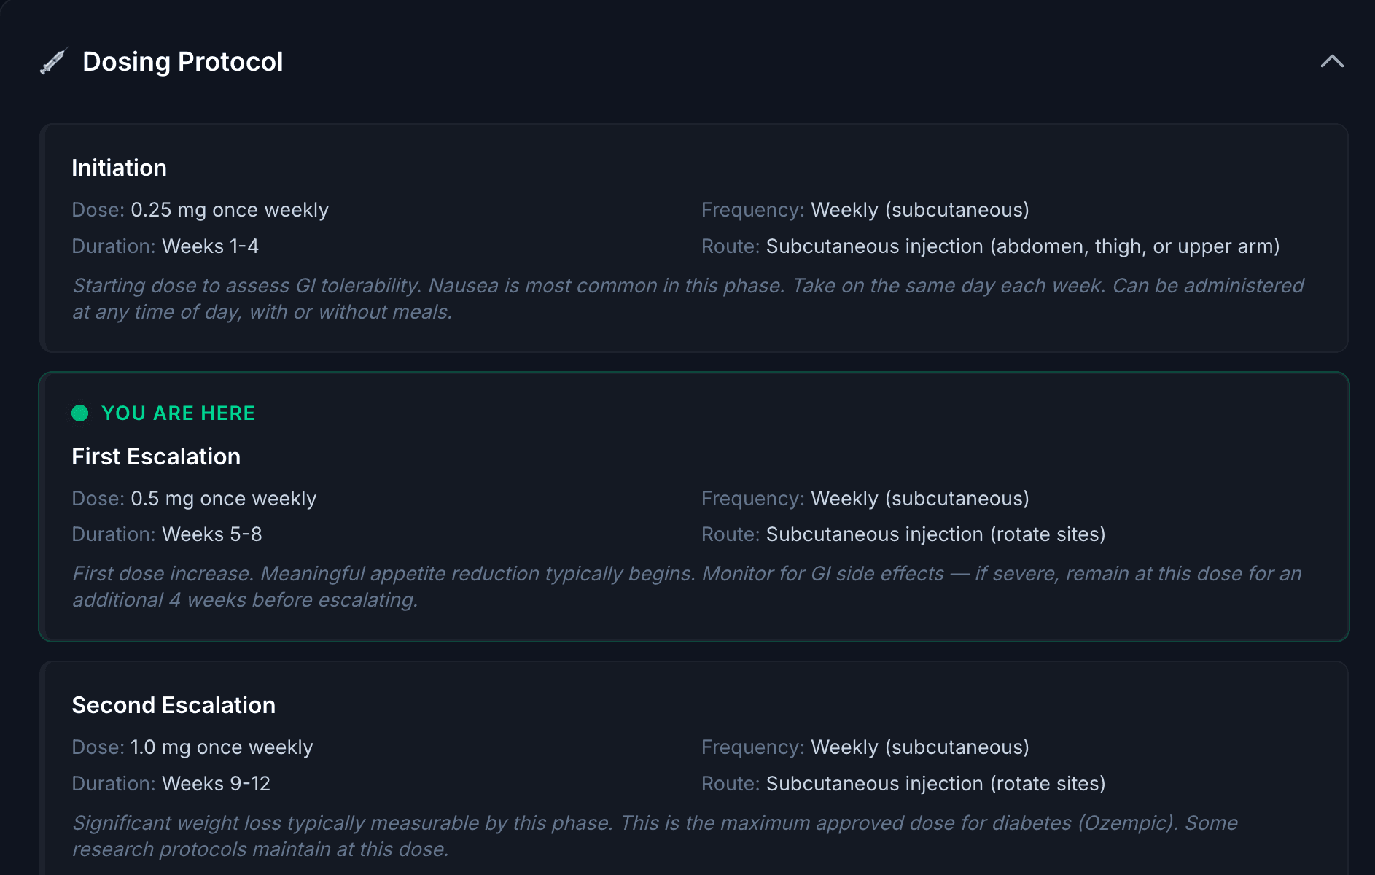Click the Weeks 1-4 duration text
The image size is (1375, 875).
210,246
